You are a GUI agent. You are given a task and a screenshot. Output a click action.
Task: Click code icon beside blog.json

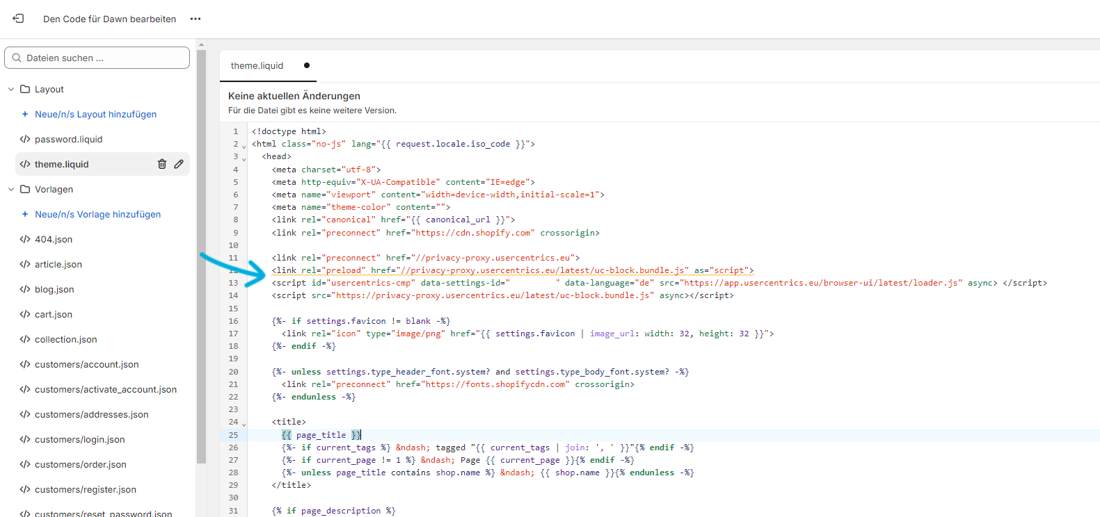(25, 289)
